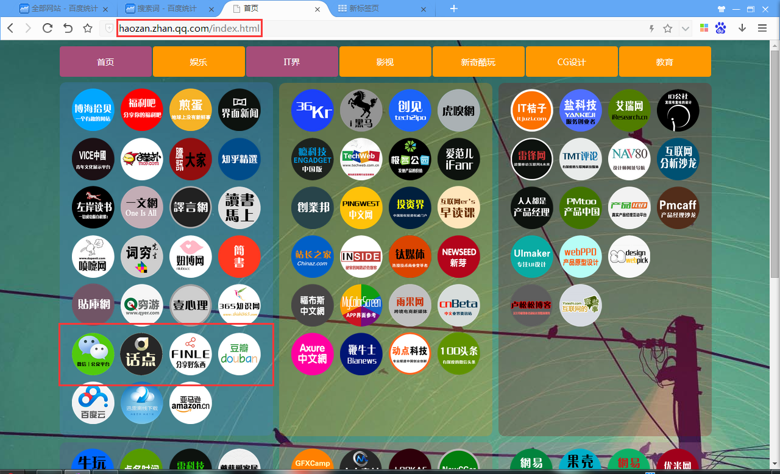
Task: Click the page vertical scrollbar
Action: [775, 244]
